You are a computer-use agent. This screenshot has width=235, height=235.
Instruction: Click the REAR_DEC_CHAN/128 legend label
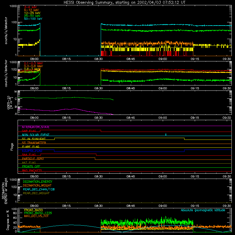tap(39, 189)
